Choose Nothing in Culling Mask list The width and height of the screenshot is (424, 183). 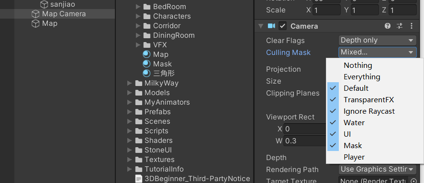[x=375, y=65]
